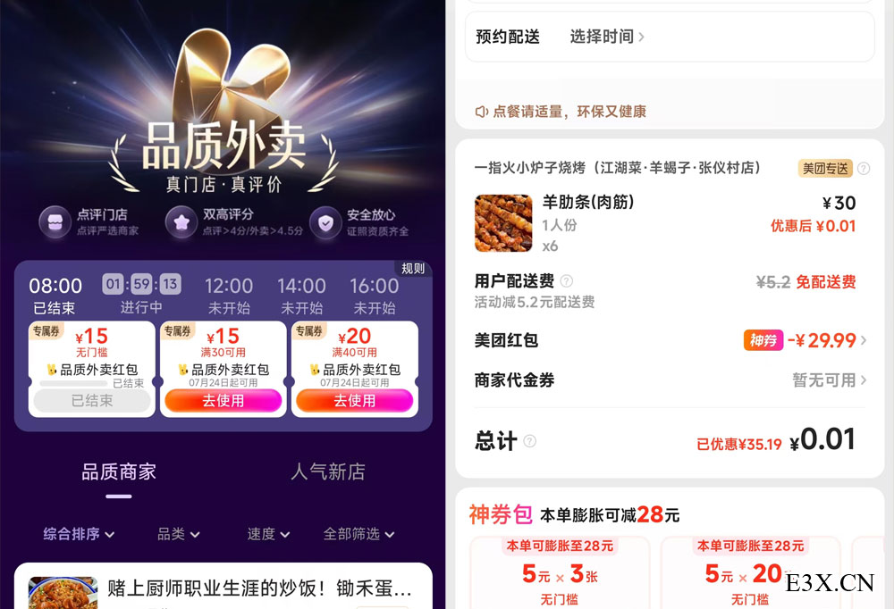
Task: Open help icon next to 总计
Action: coord(529,441)
